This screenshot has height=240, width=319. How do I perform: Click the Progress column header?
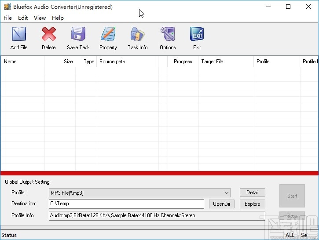(x=183, y=62)
